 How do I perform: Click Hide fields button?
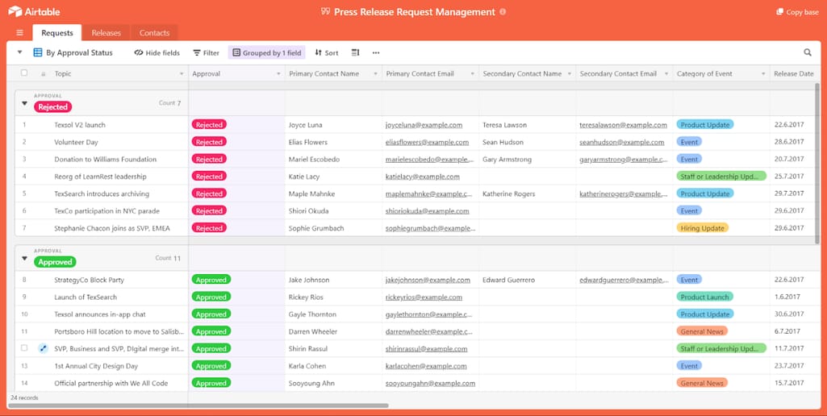pyautogui.click(x=157, y=52)
